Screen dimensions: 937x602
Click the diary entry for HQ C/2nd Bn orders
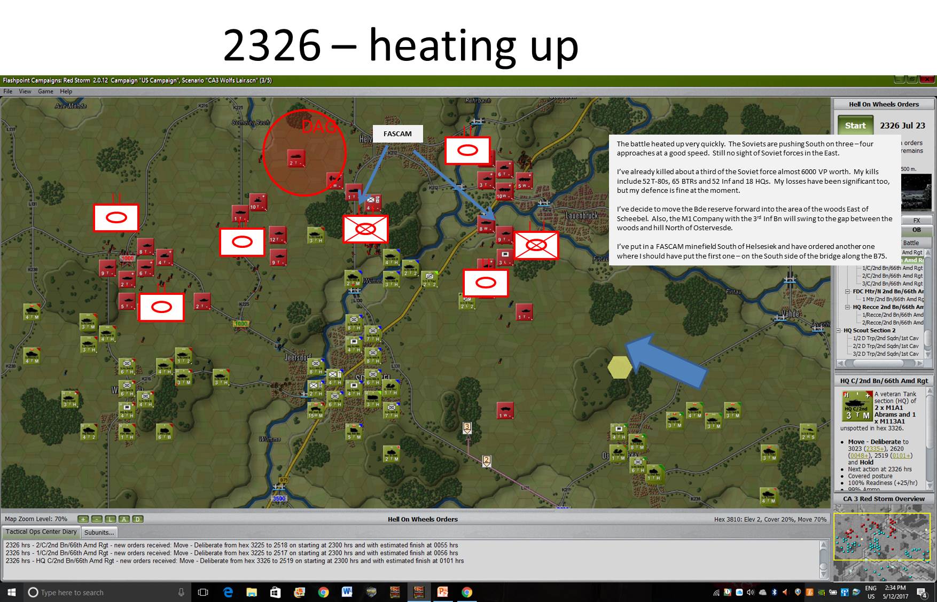(235, 561)
